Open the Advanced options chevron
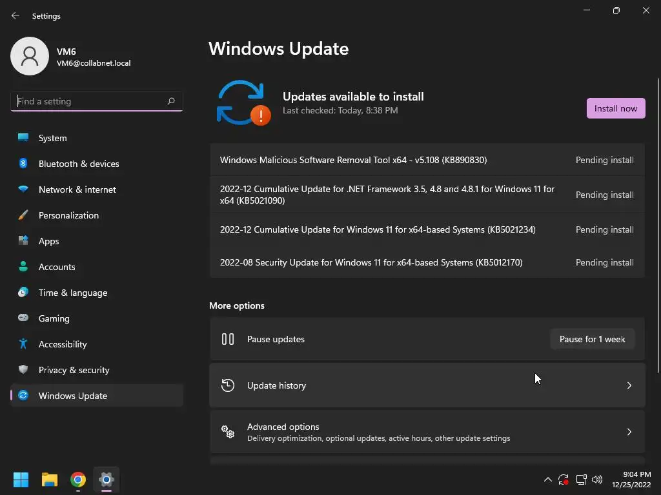Viewport: 661px width, 495px height. point(629,431)
